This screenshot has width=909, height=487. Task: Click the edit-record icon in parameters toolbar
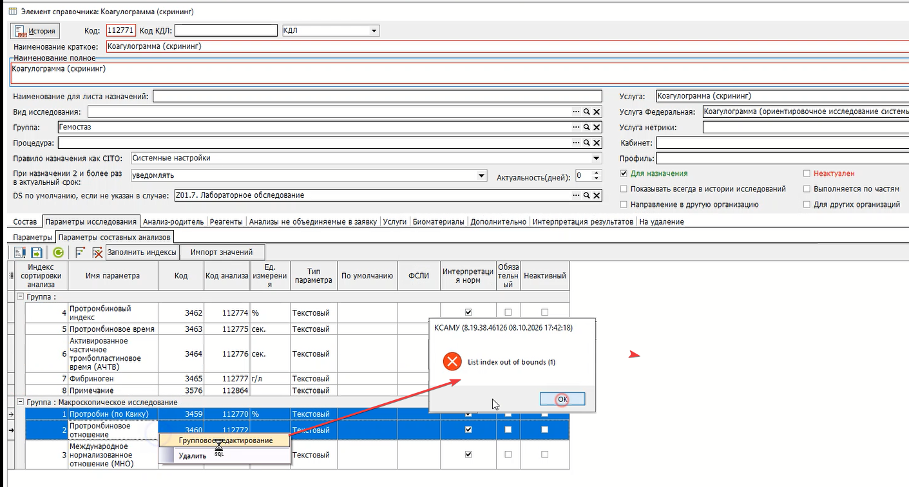click(19, 253)
